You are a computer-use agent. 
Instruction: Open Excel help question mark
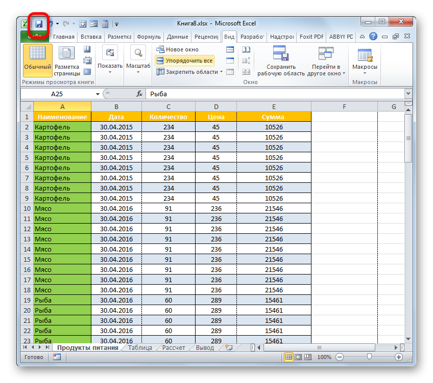(373, 36)
